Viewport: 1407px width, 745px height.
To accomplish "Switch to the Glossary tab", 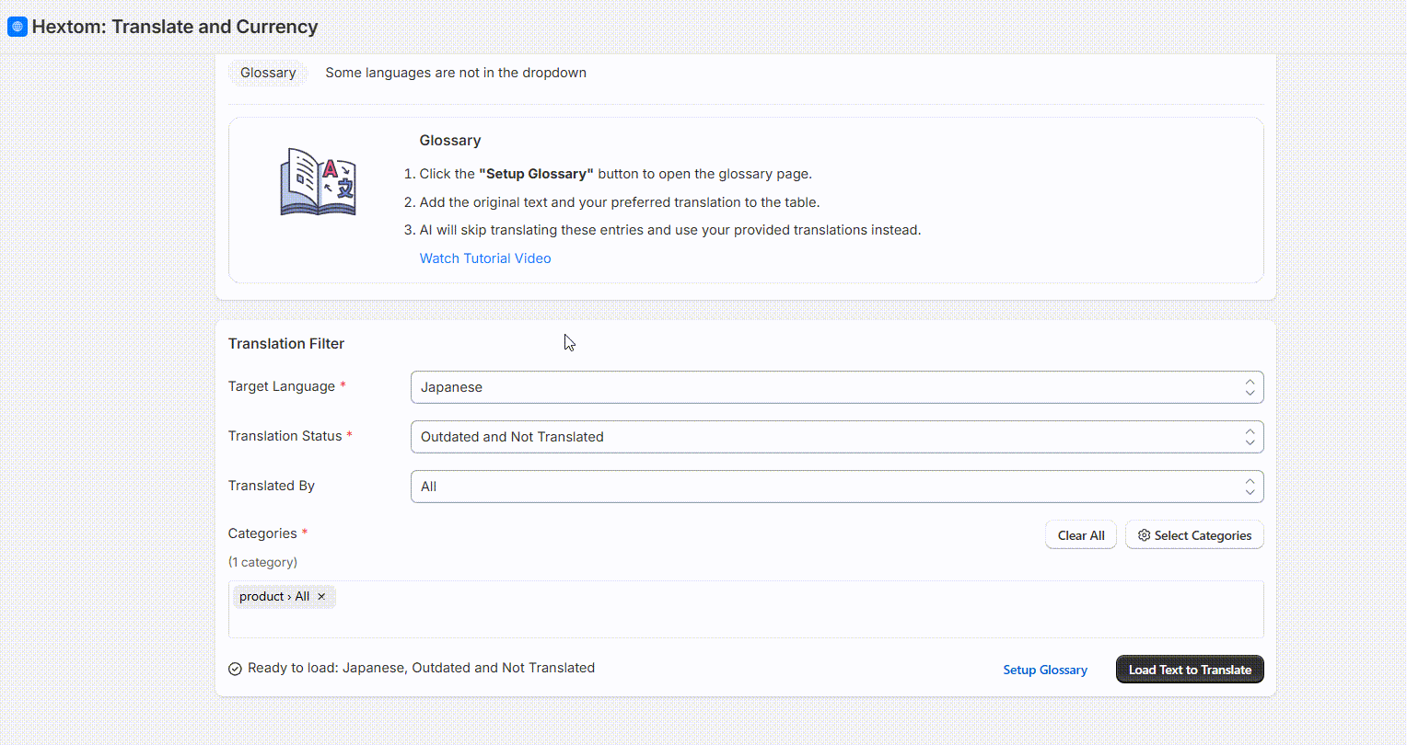I will pyautogui.click(x=268, y=73).
